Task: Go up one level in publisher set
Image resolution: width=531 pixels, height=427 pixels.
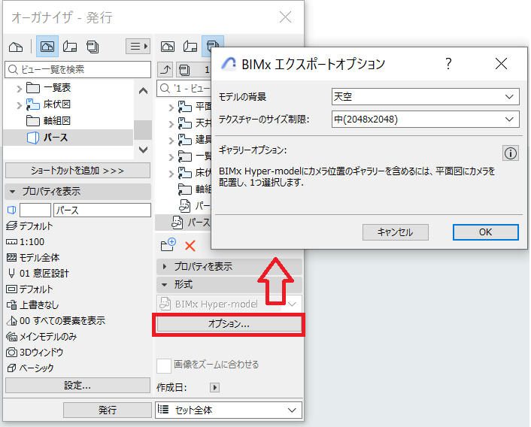Action: point(165,70)
